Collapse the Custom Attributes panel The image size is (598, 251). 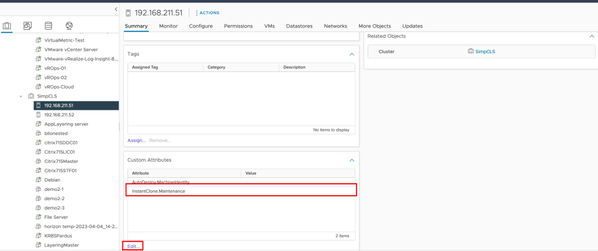[x=351, y=160]
